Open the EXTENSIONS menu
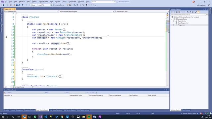Image resolution: width=212 pixels, height=119 pixels. coord(72,2)
